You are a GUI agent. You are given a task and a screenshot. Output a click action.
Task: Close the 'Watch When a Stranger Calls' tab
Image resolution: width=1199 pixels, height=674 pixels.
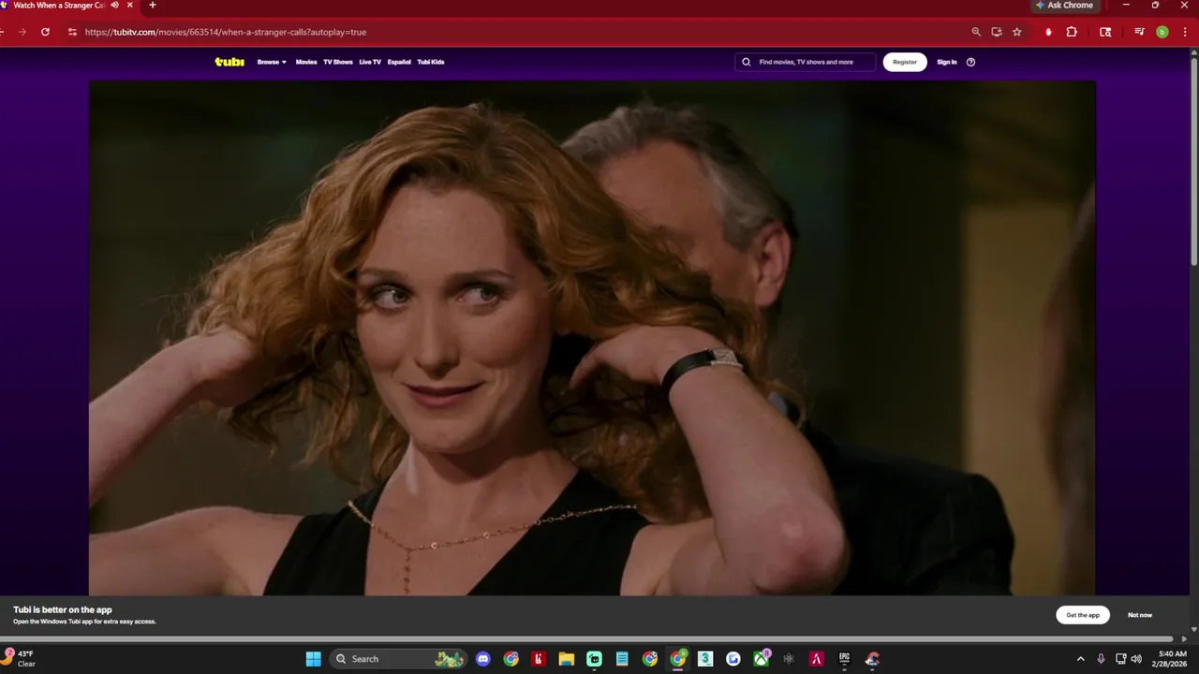tap(130, 6)
